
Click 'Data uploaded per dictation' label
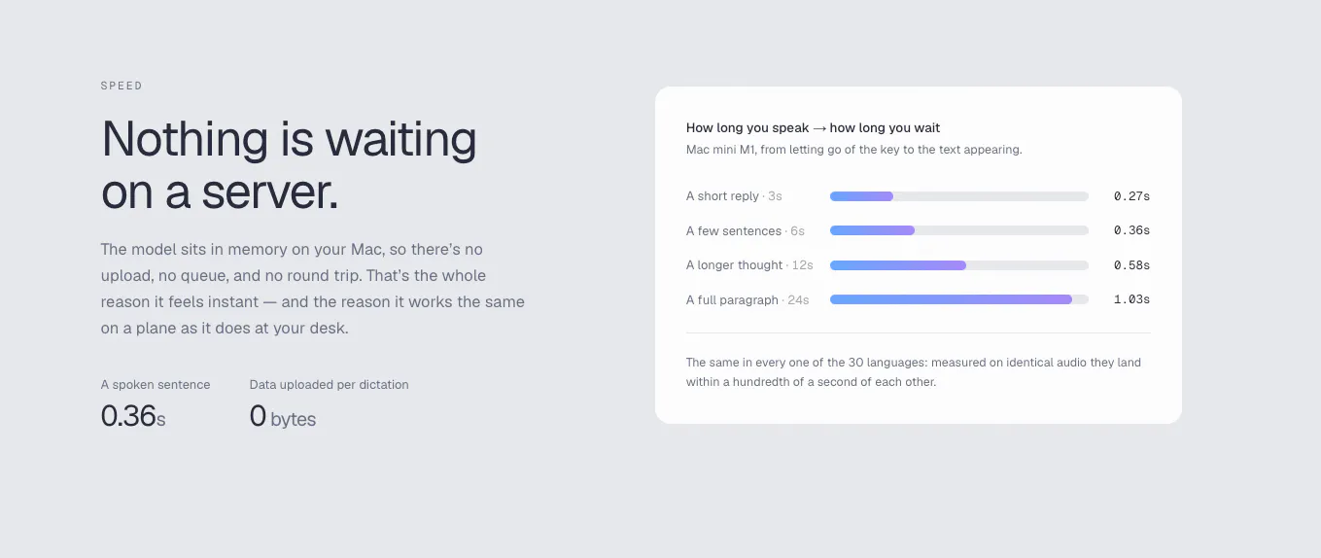(x=330, y=385)
